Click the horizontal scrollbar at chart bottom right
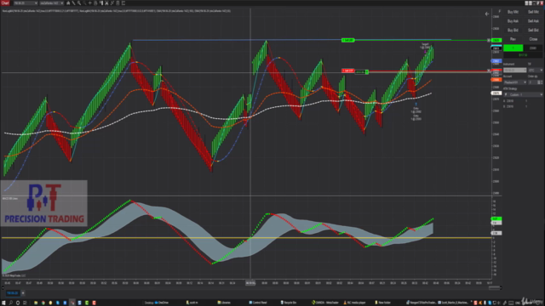This screenshot has width=545, height=306. click(x=495, y=287)
